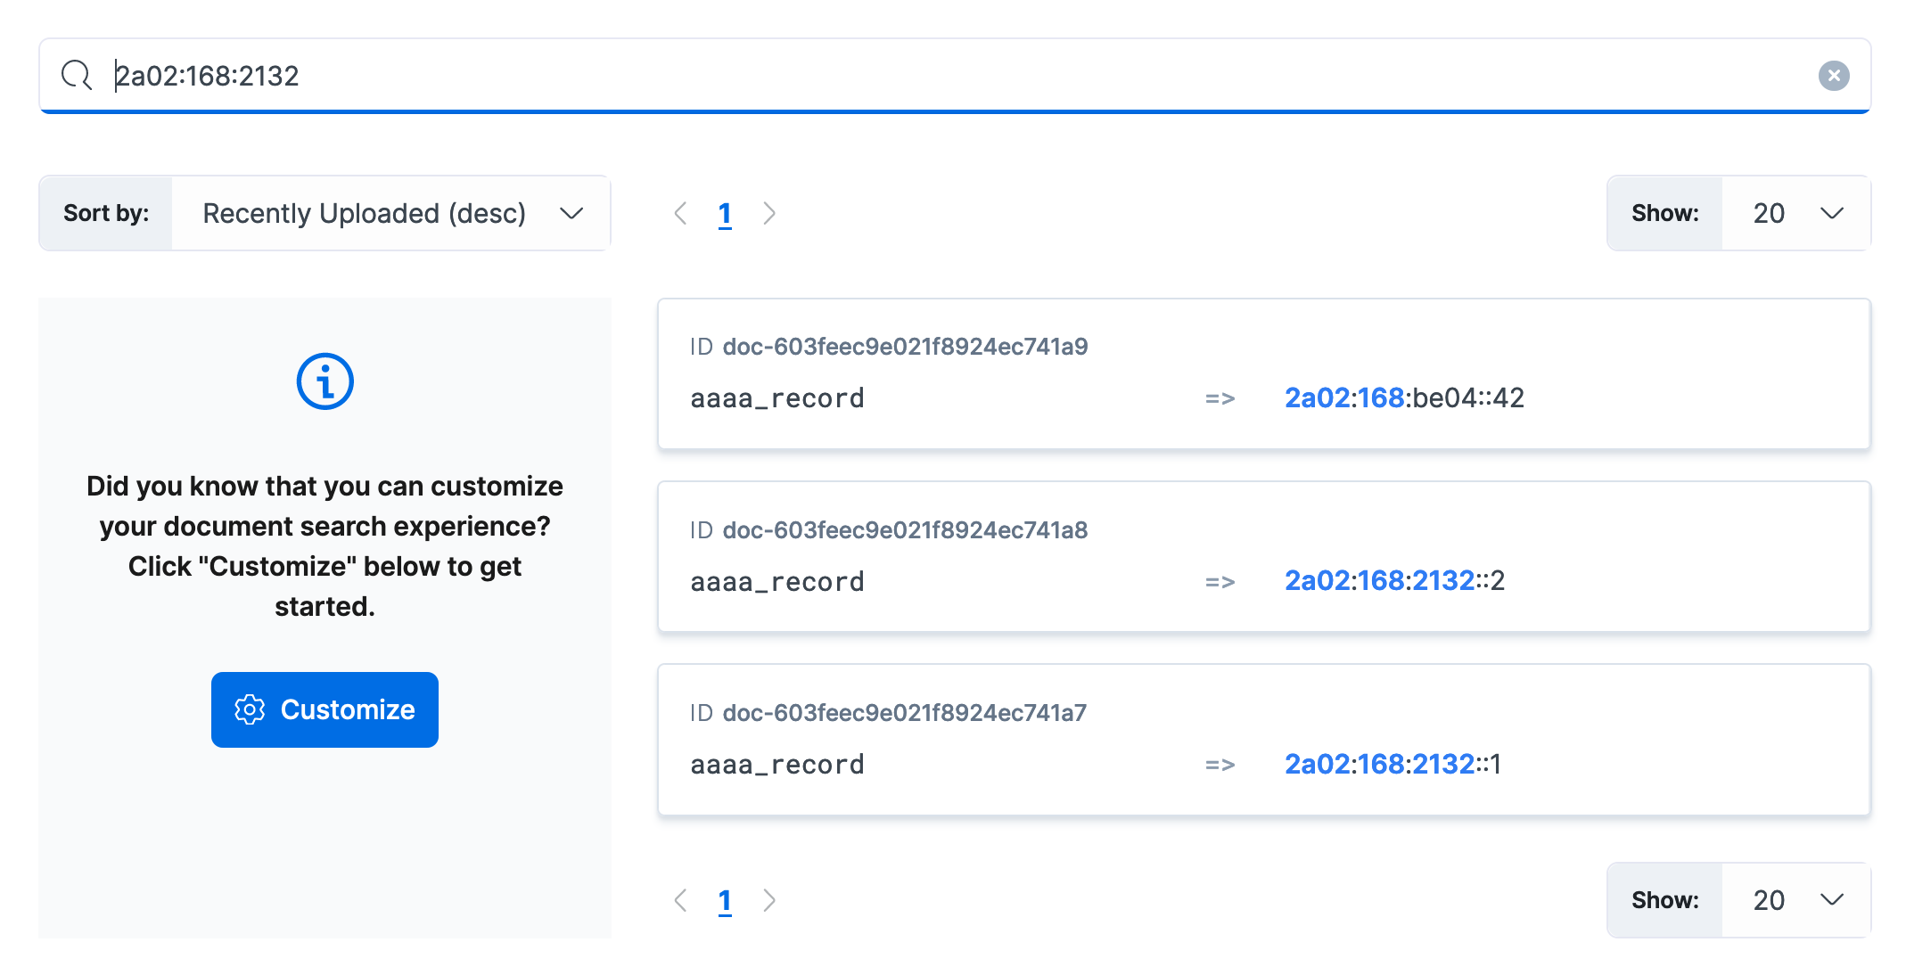Click the search magnifier icon
1906x975 pixels.
(77, 76)
